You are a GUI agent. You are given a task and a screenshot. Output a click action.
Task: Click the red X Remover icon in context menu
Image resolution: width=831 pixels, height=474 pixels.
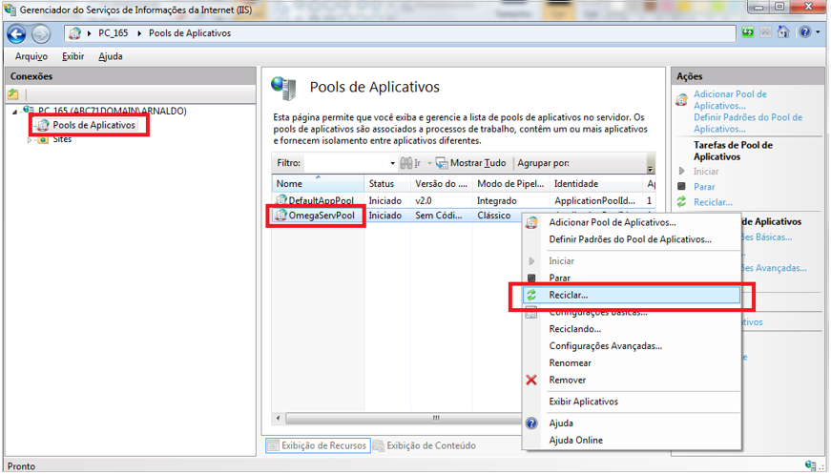click(x=531, y=380)
